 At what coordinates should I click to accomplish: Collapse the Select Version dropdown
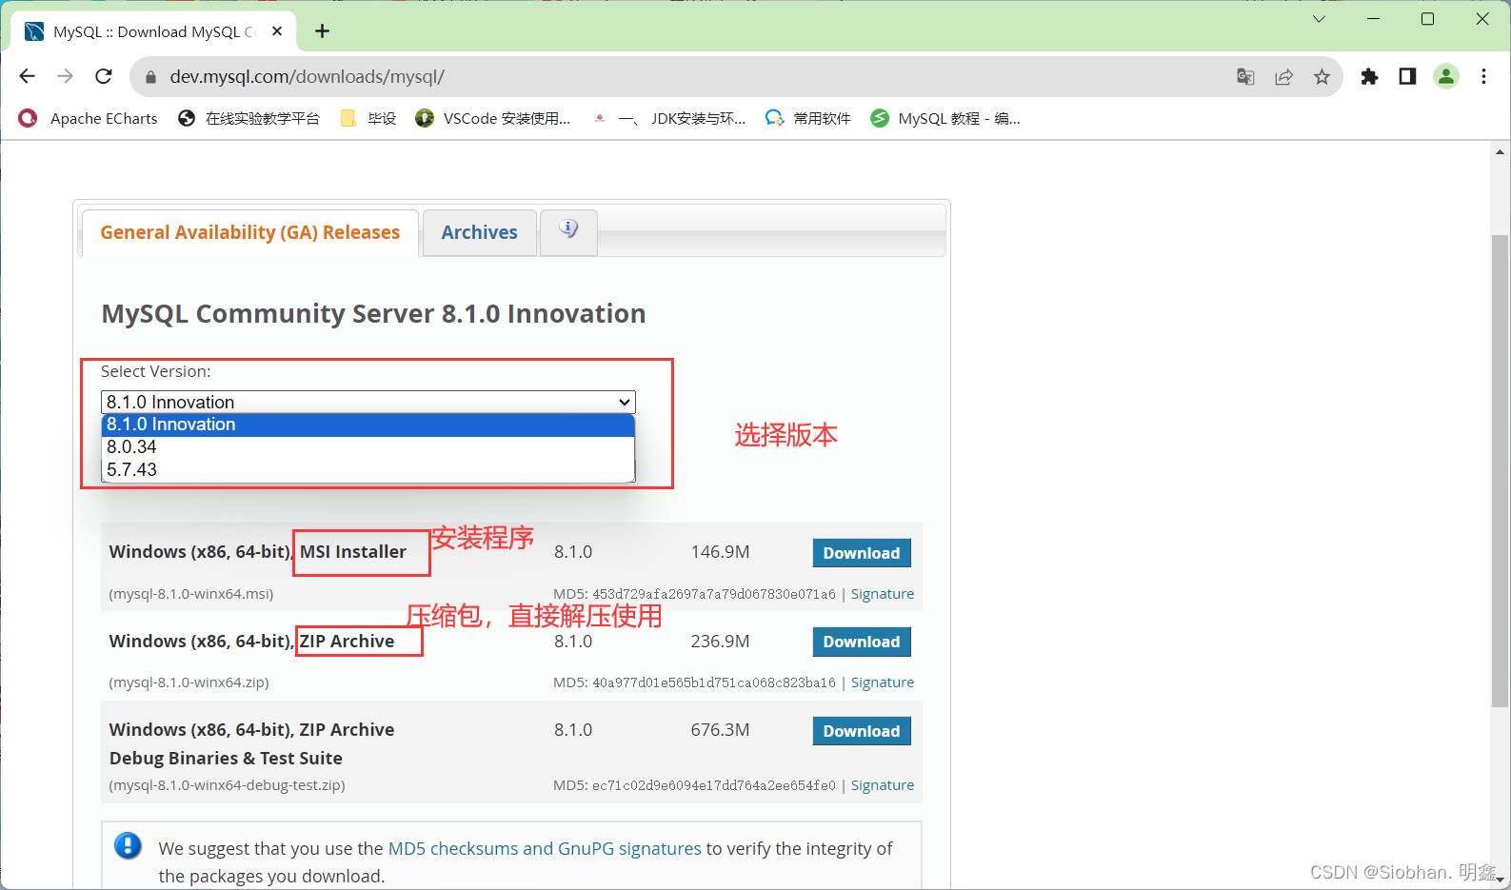(x=368, y=402)
